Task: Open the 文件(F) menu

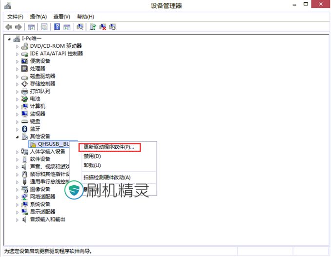Action: click(x=15, y=17)
